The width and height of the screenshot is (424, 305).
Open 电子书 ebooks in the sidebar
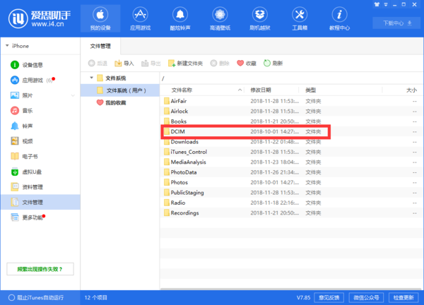40,157
